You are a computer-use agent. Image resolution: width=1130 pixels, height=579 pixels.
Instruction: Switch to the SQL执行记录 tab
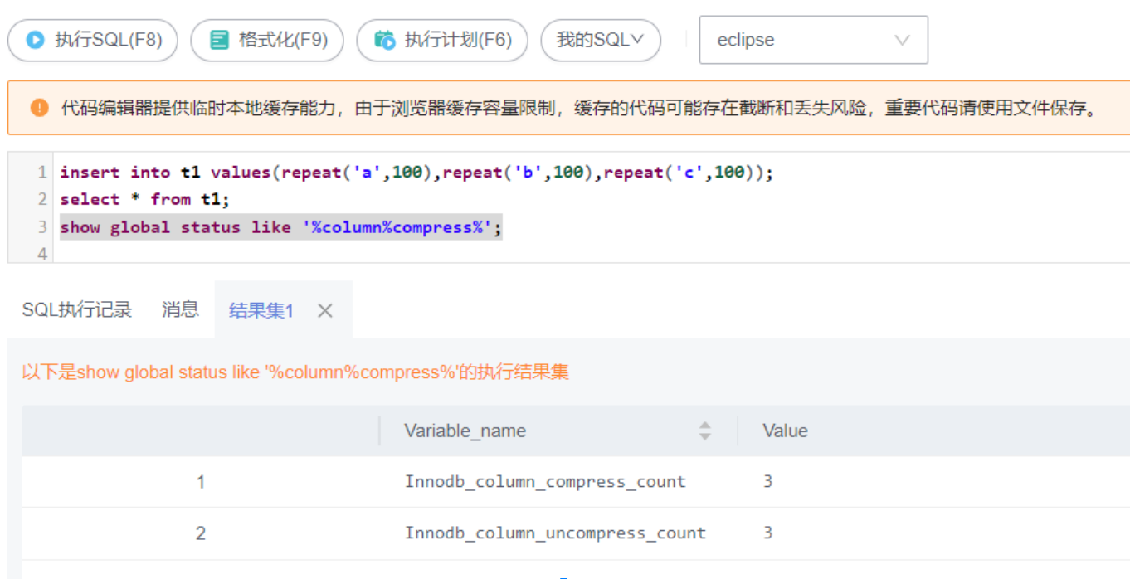tap(77, 310)
